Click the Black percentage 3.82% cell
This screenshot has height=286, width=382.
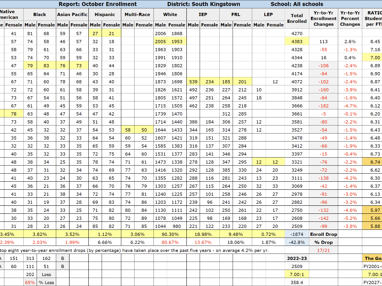click(40, 234)
